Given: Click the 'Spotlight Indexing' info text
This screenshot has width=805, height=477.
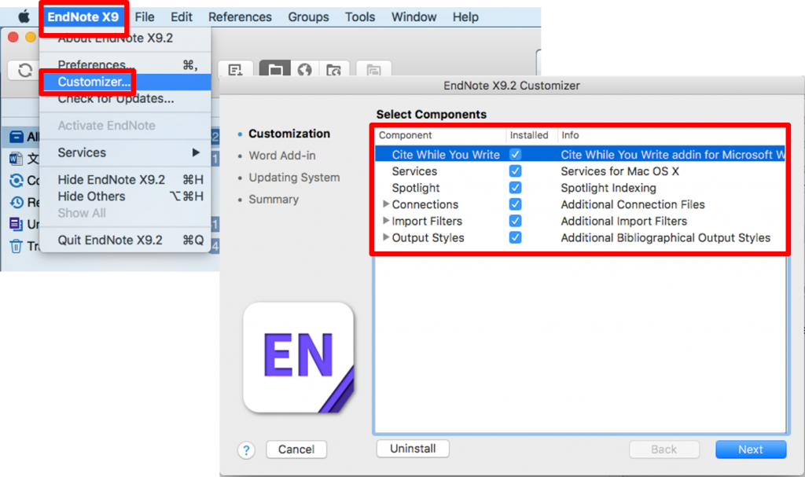Looking at the screenshot, I should pos(608,188).
